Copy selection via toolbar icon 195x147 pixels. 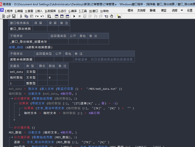[x=26, y=16]
